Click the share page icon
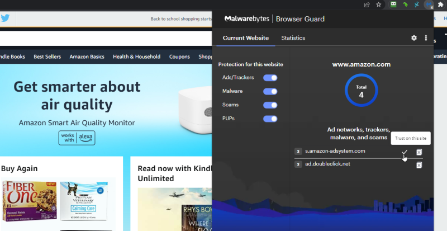The image size is (447, 231). click(x=367, y=4)
